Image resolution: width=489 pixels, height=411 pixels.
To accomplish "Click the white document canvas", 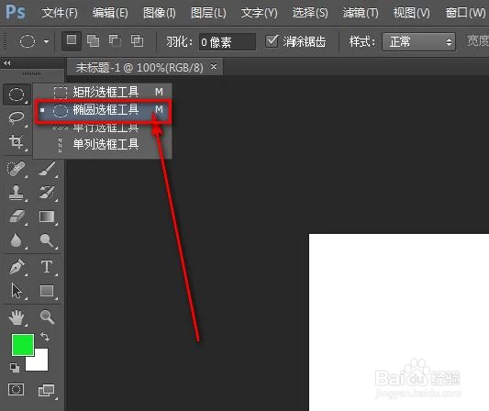I will (x=399, y=322).
